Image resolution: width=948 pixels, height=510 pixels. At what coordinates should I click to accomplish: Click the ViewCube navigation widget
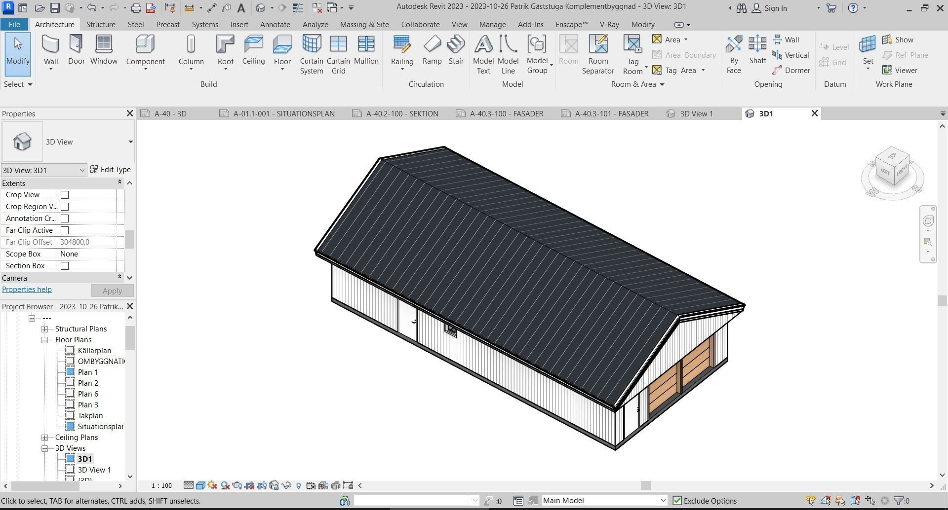click(892, 172)
